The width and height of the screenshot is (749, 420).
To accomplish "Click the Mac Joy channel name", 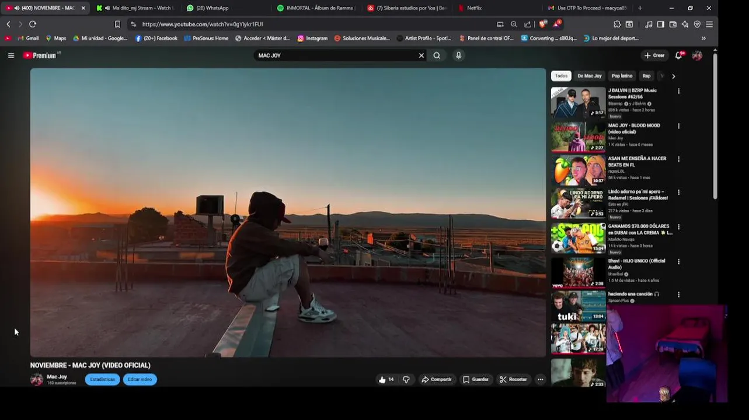I will 57,377.
